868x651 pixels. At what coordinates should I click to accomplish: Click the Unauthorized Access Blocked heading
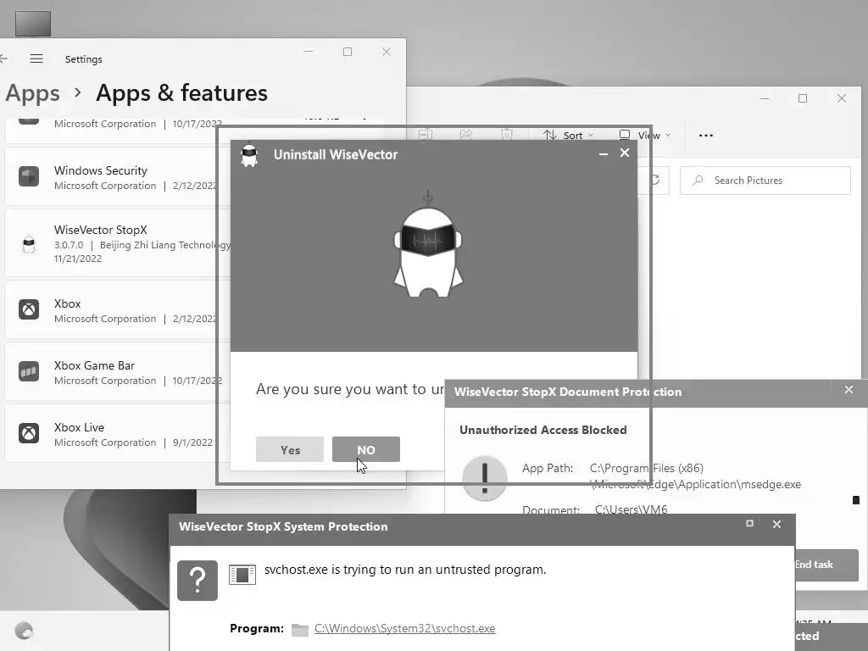(x=543, y=430)
